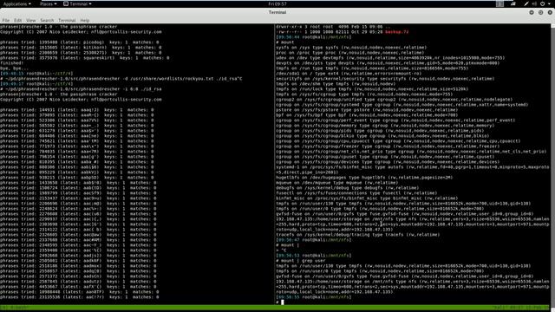
Task: Click the recorder icon beside the workspace switcher
Action: click(513, 3)
